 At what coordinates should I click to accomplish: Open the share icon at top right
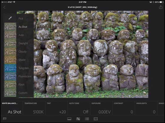coord(161,7)
